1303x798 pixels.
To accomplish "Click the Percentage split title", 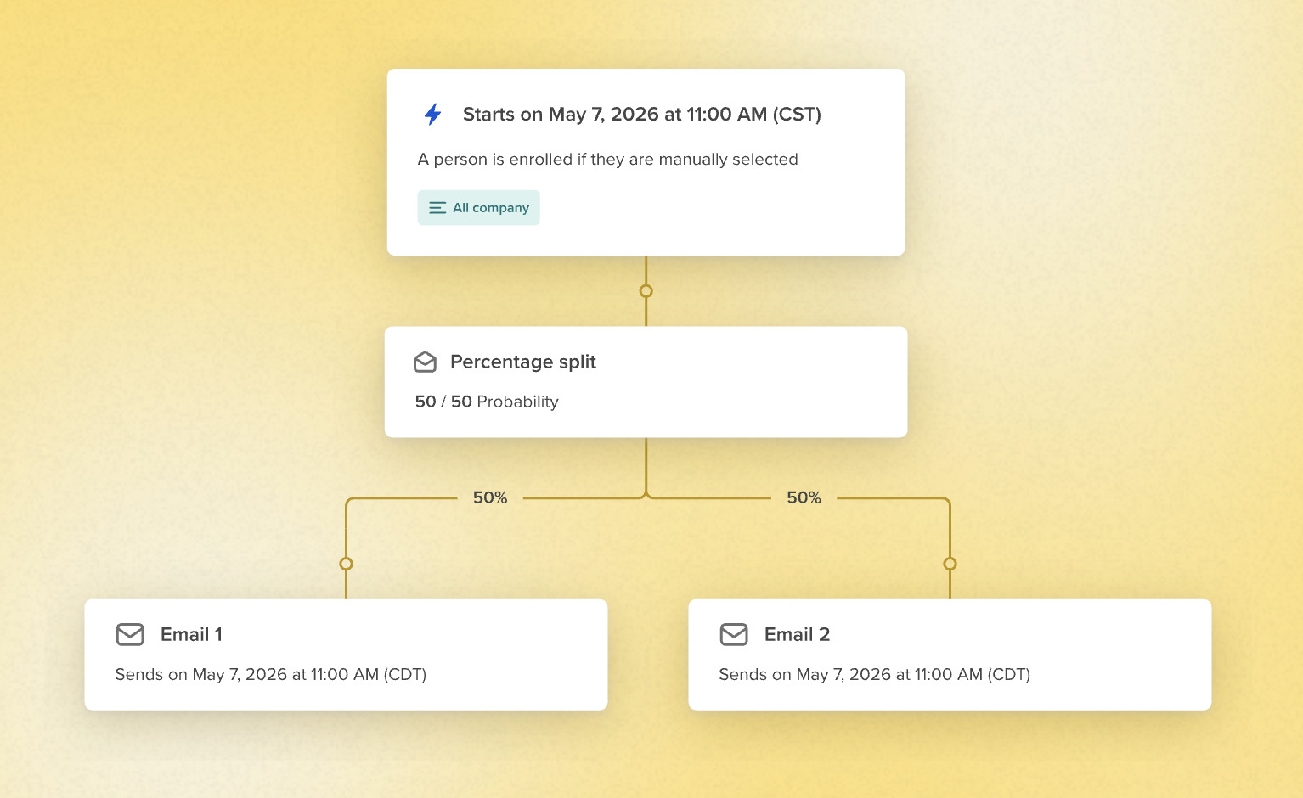I will point(523,362).
